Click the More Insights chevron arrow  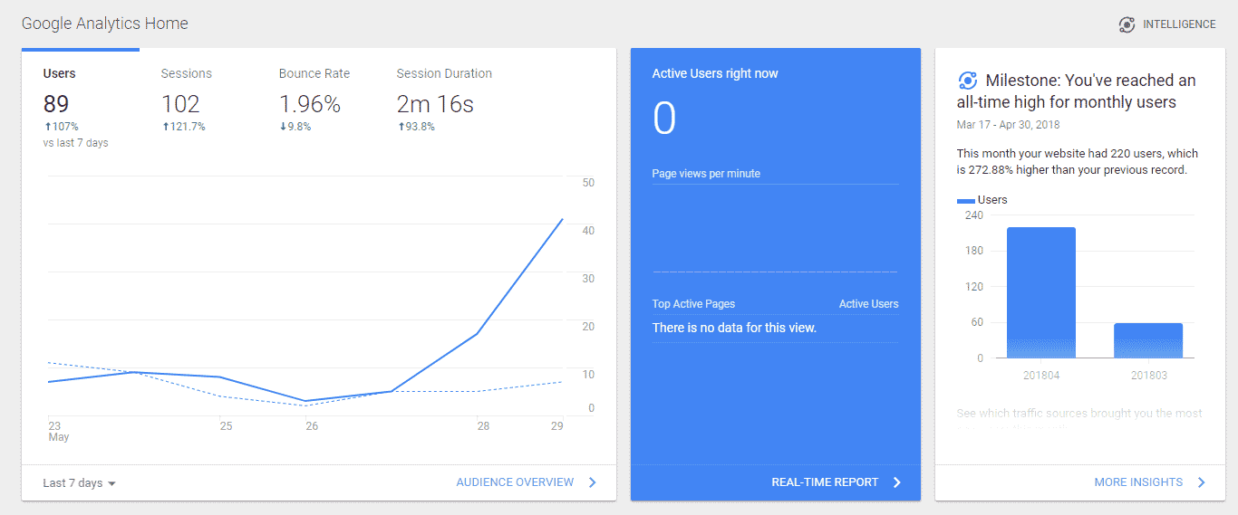pyautogui.click(x=1202, y=482)
